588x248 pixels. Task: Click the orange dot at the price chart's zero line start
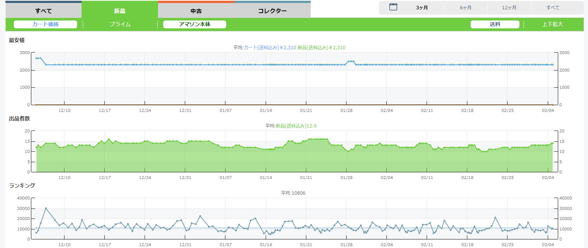click(36, 105)
